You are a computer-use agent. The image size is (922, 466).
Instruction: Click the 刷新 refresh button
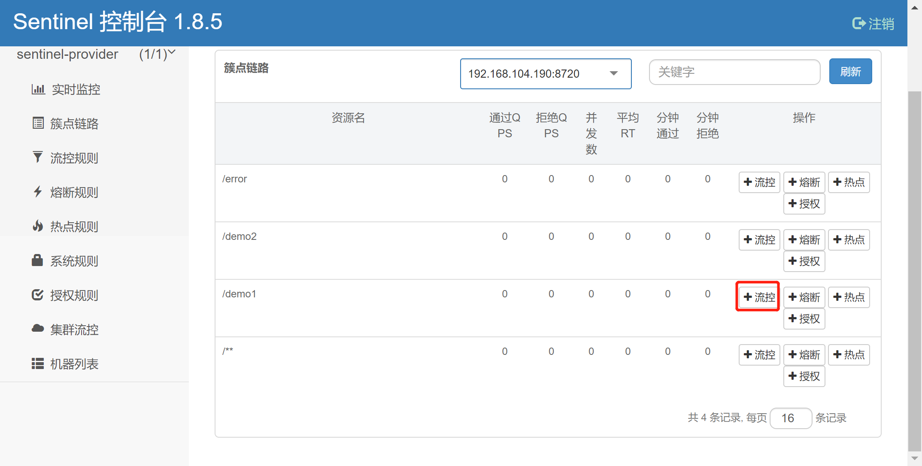tap(850, 71)
